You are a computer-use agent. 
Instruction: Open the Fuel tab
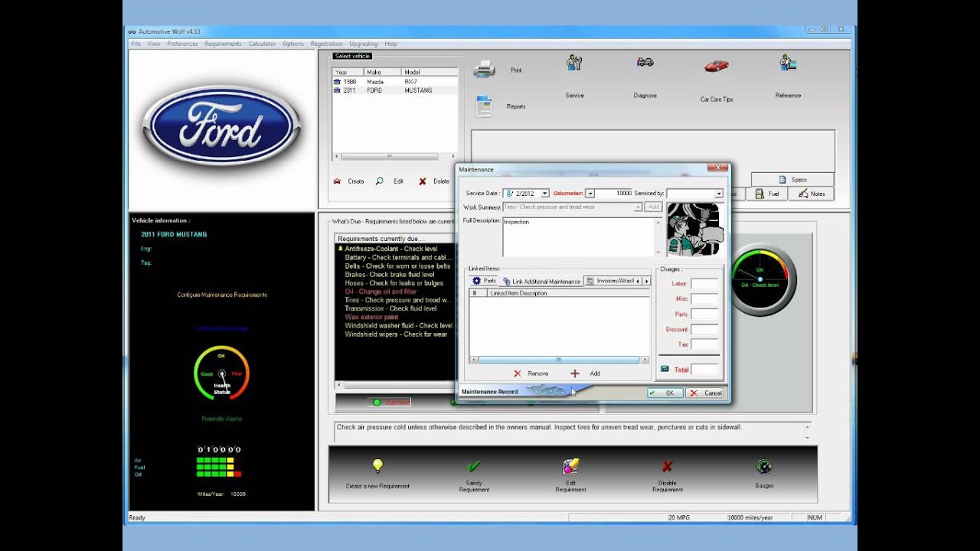click(x=766, y=194)
